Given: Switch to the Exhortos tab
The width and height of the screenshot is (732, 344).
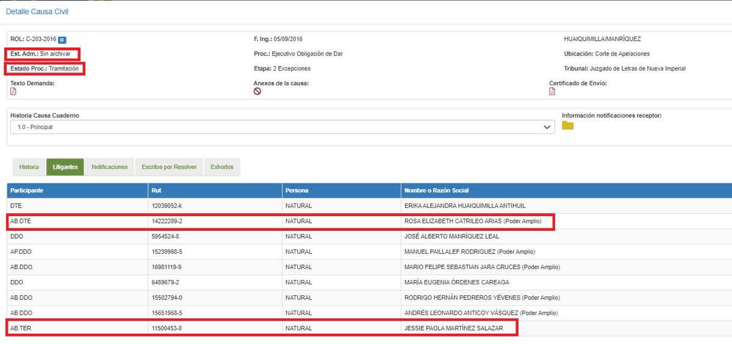Looking at the screenshot, I should tap(222, 167).
